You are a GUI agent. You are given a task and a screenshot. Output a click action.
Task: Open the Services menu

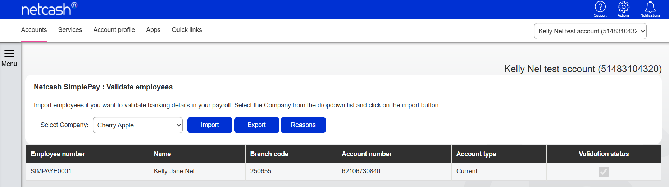click(70, 30)
